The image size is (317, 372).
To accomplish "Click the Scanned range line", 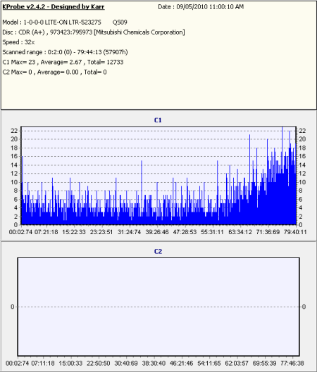I will coord(65,52).
